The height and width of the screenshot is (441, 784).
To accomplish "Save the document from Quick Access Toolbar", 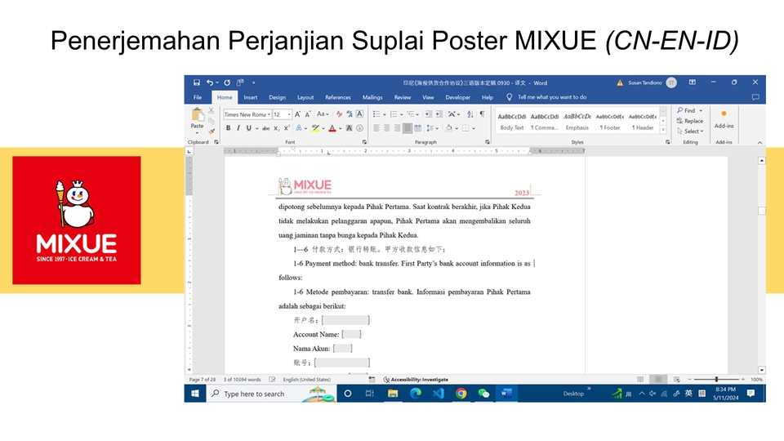I will tap(197, 82).
